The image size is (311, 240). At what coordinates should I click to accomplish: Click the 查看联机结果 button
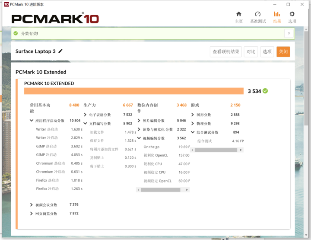226,51
